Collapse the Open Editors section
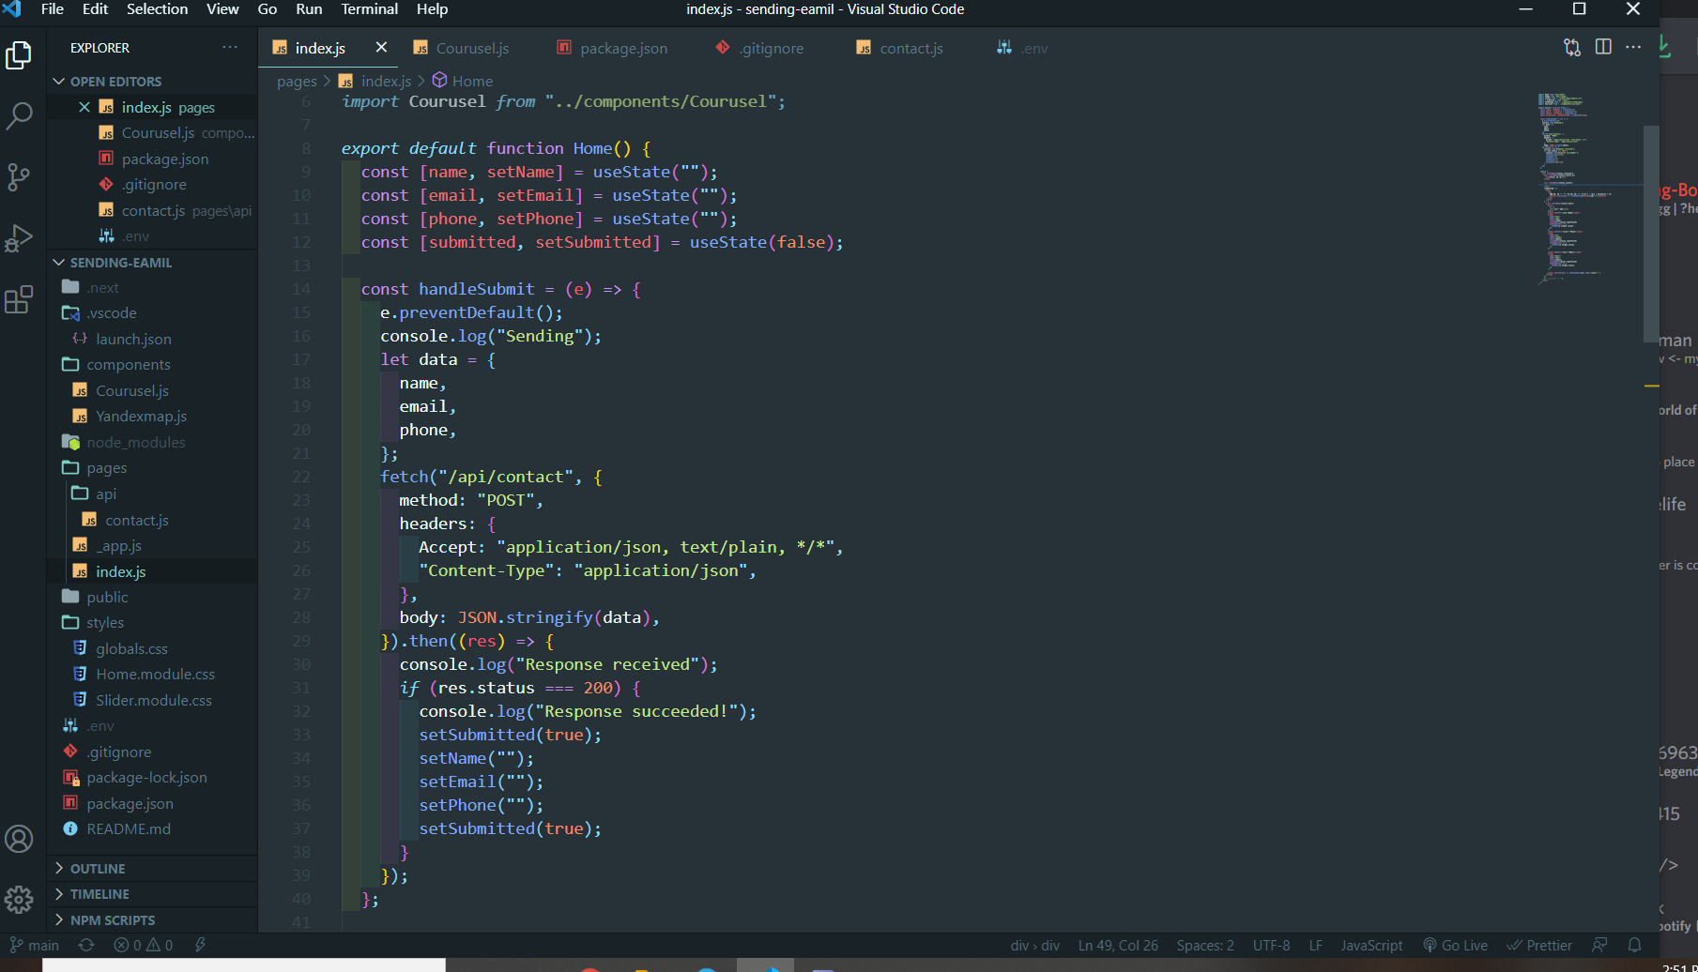The height and width of the screenshot is (972, 1698). click(152, 82)
